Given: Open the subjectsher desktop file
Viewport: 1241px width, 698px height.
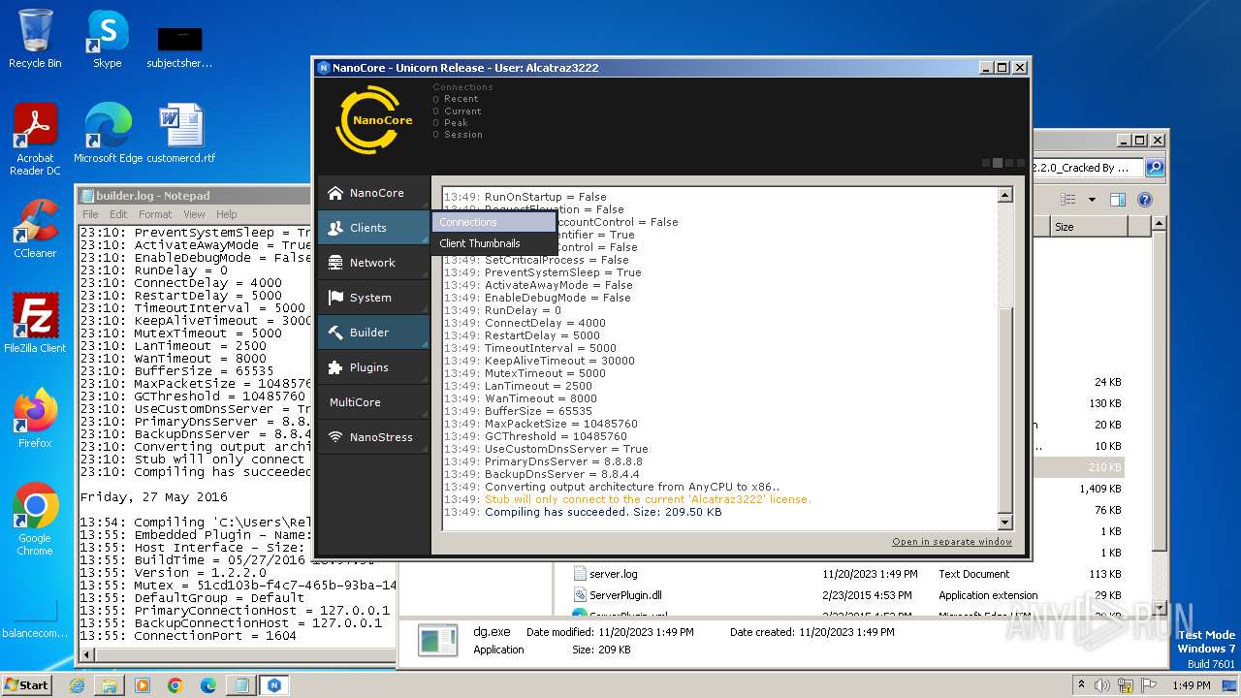Looking at the screenshot, I should (x=179, y=47).
